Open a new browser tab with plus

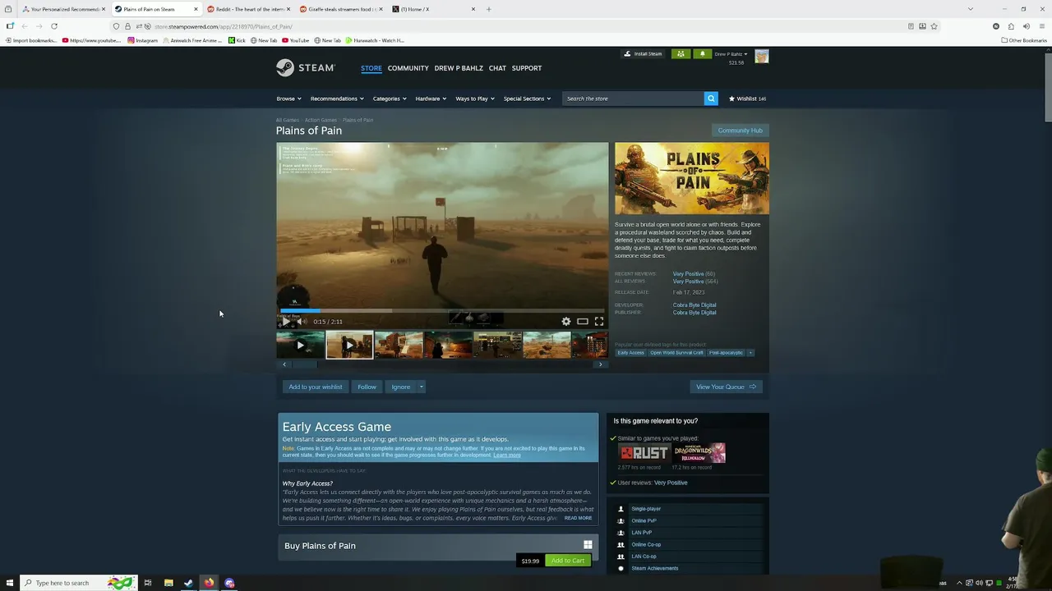(x=488, y=9)
